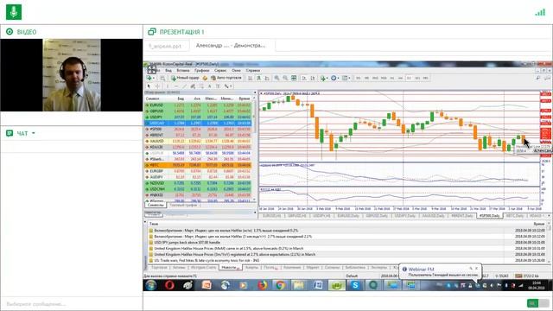Check the connection signal strength icon

(540, 12)
